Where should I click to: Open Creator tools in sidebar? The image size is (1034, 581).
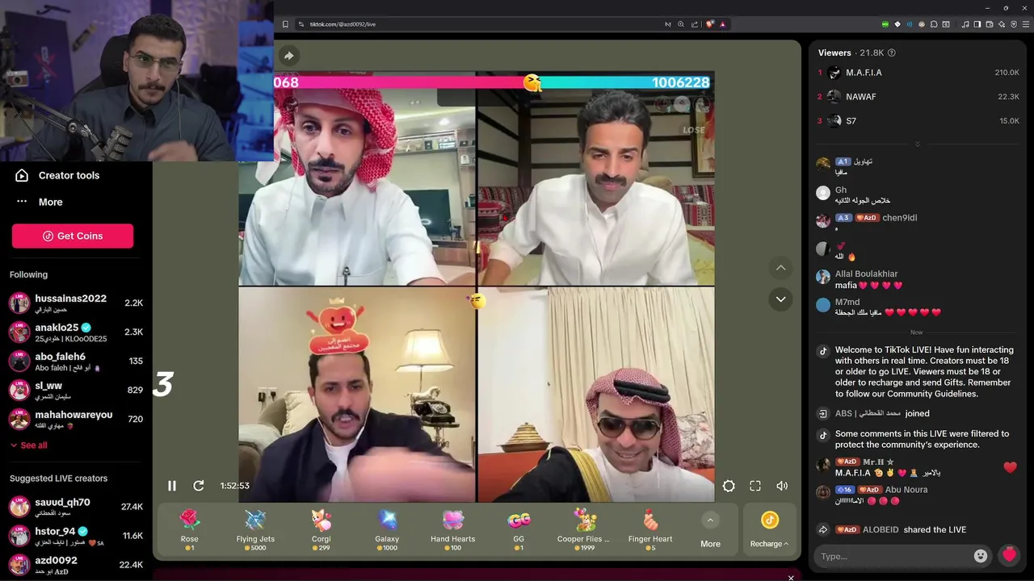[x=58, y=175]
